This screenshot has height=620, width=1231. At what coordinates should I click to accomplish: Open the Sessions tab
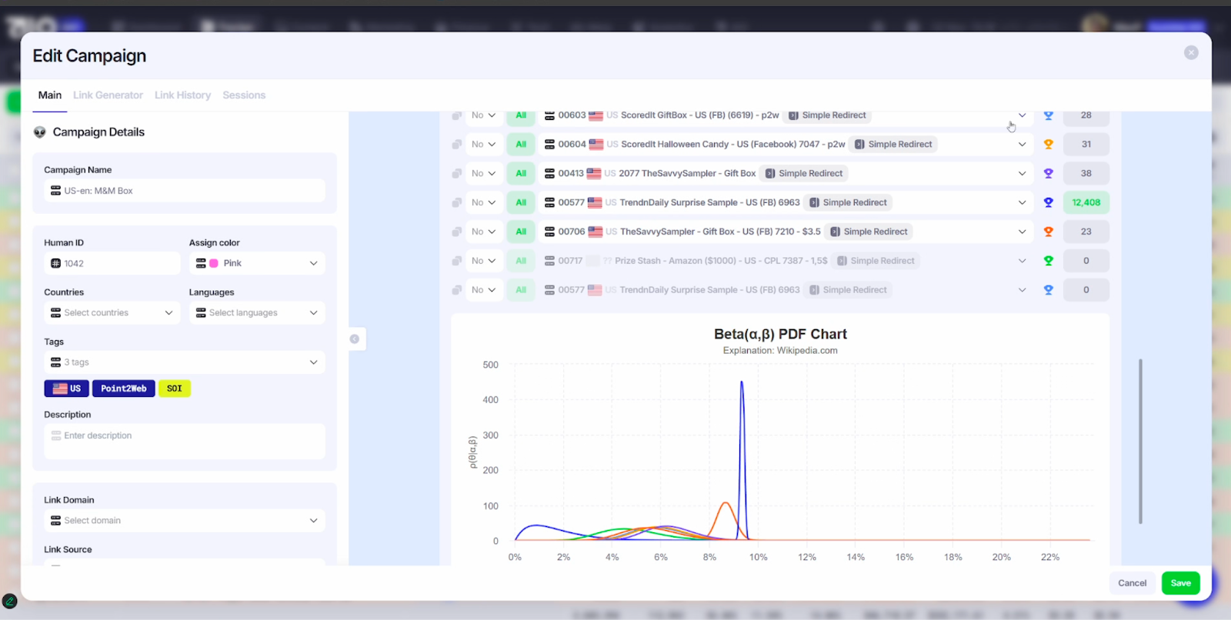(244, 95)
